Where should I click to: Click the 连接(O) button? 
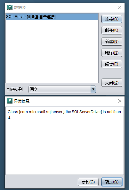[112, 19]
